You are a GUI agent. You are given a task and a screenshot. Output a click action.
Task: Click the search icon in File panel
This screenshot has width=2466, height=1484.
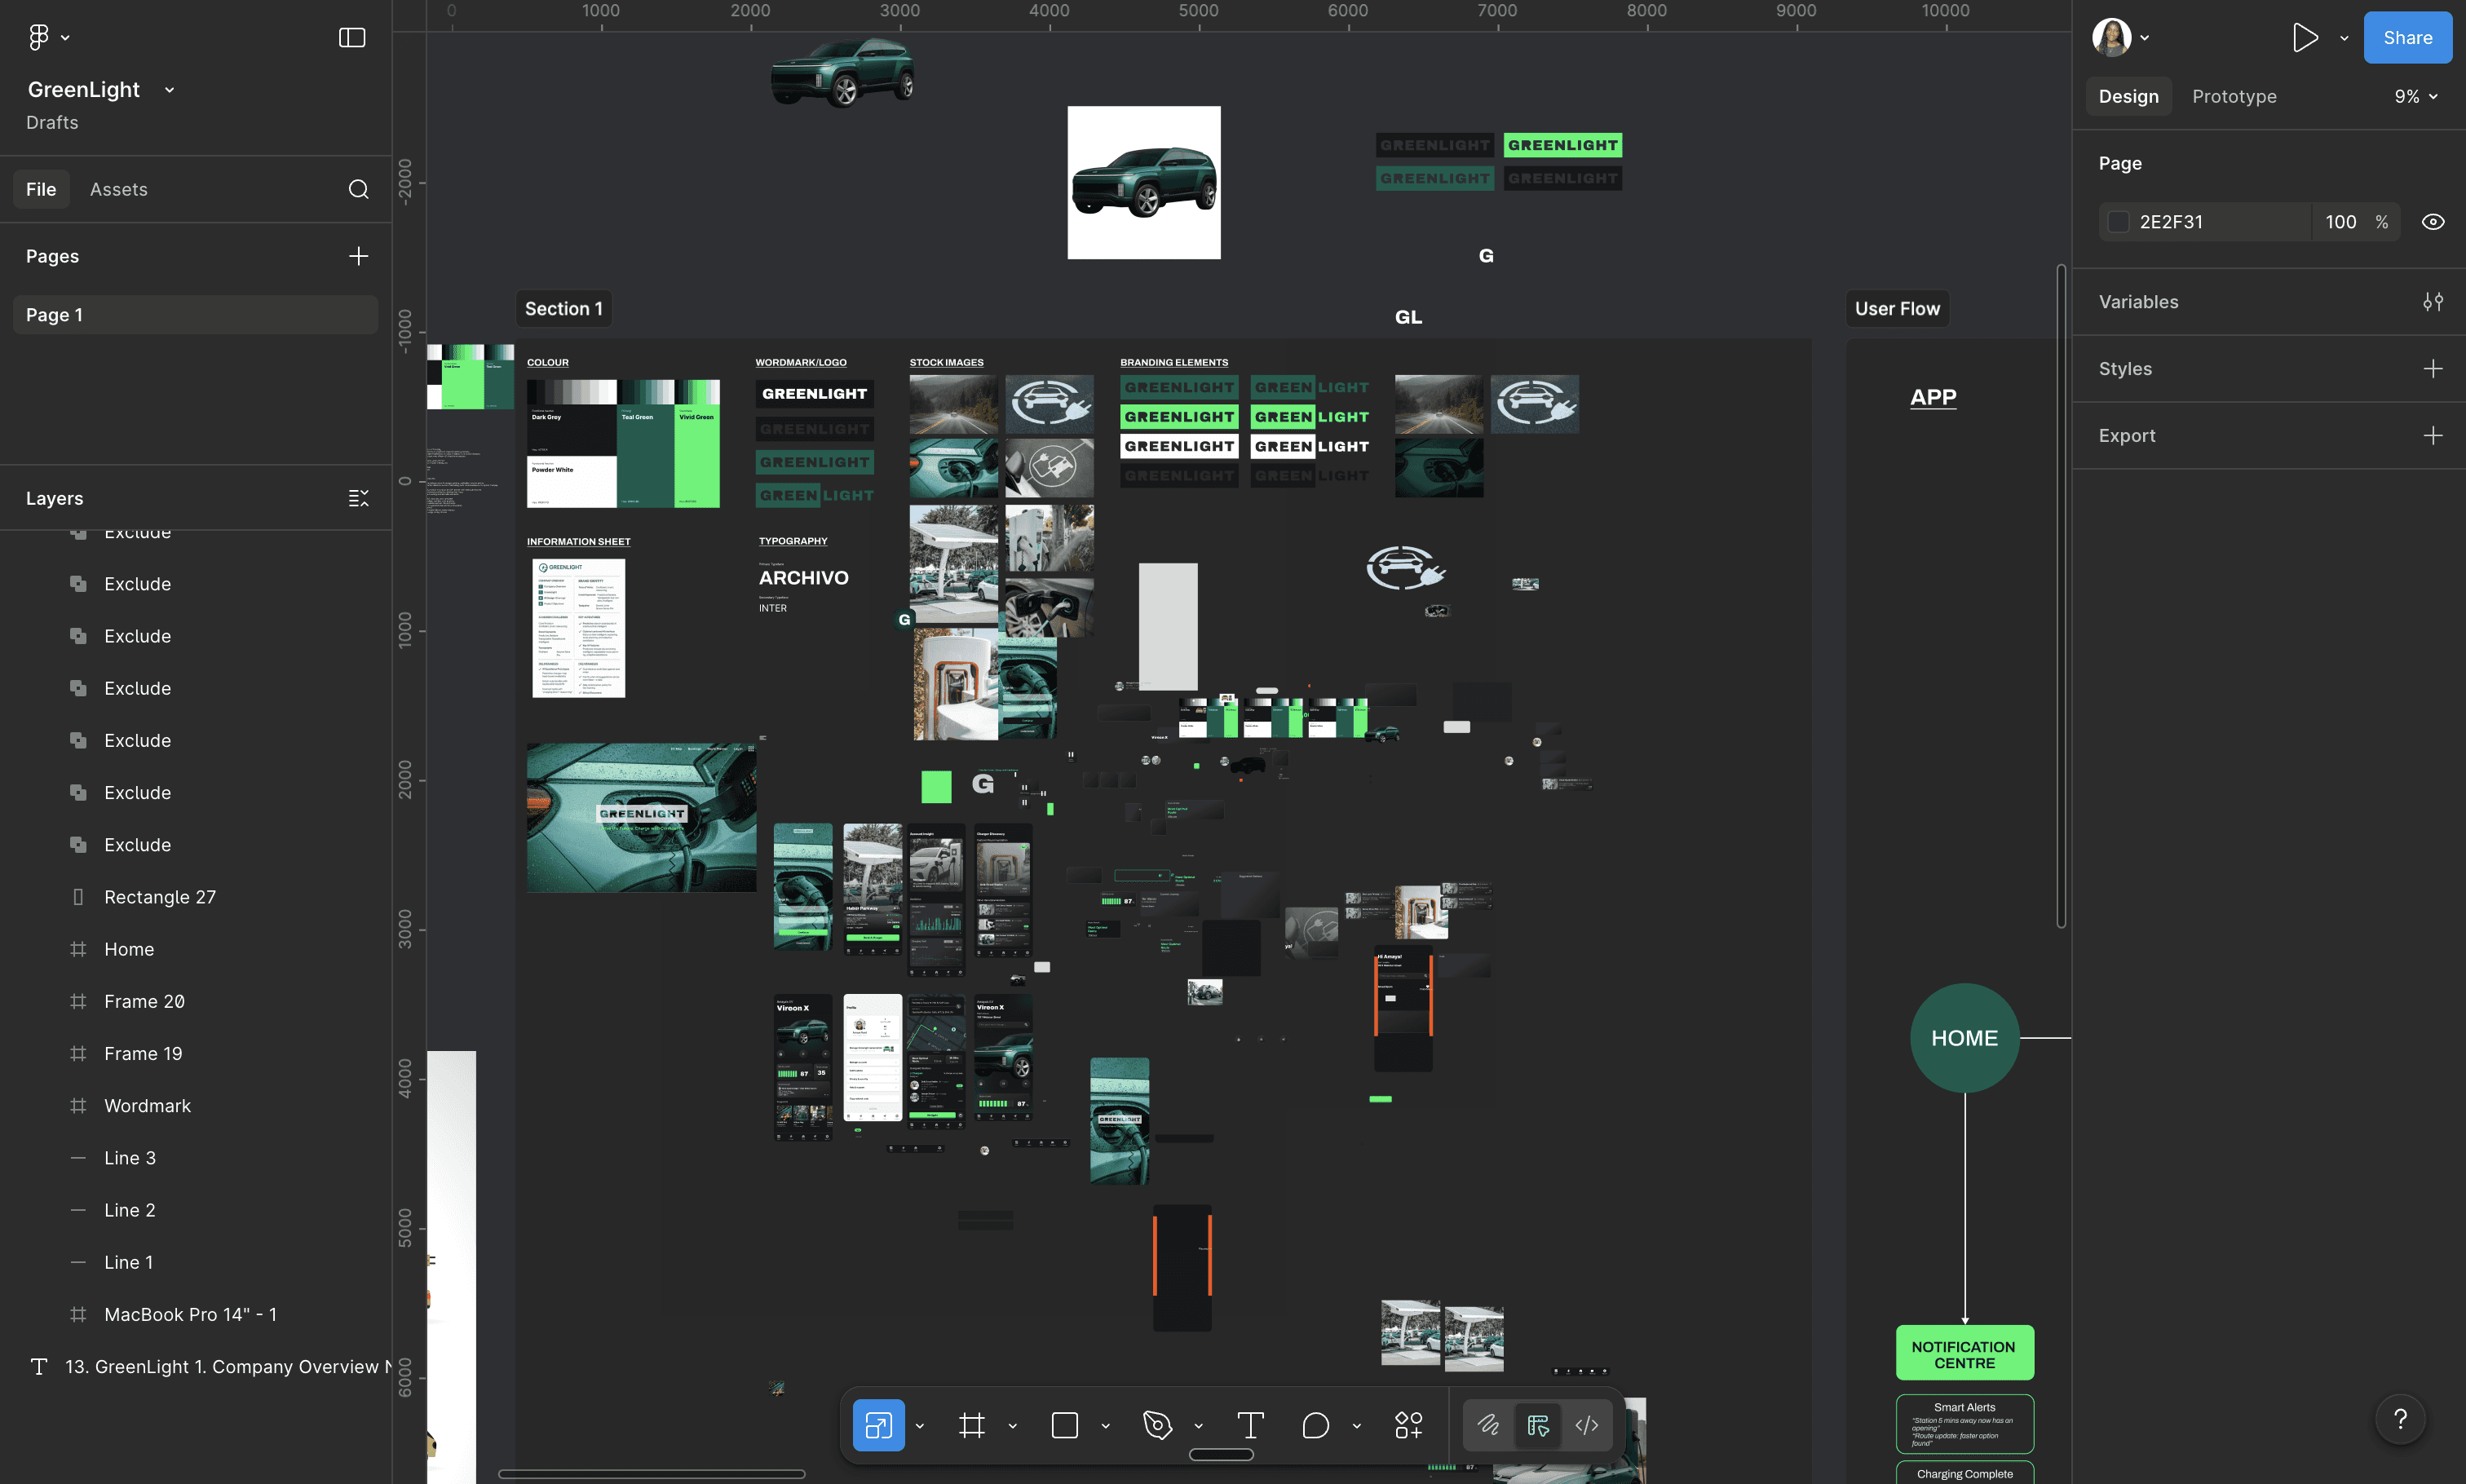tap(358, 189)
